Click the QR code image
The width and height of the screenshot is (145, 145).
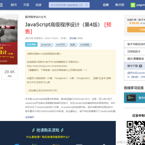(136, 133)
